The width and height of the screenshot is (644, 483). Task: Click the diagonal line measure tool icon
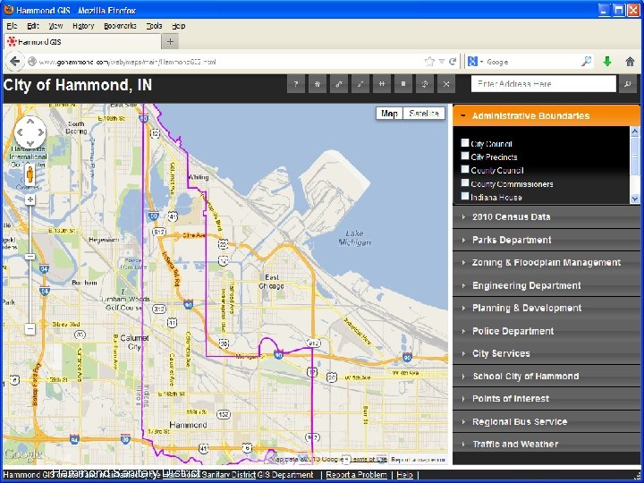[360, 84]
